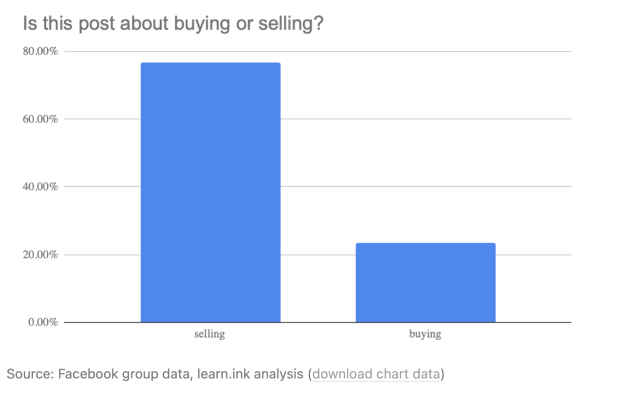Click the 40.00% y-axis label
621x414 pixels.
click(41, 187)
